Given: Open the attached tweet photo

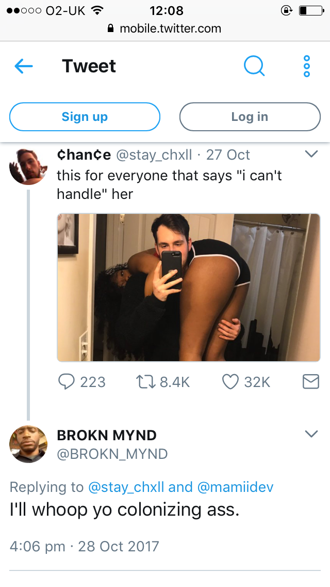Looking at the screenshot, I should tap(189, 287).
